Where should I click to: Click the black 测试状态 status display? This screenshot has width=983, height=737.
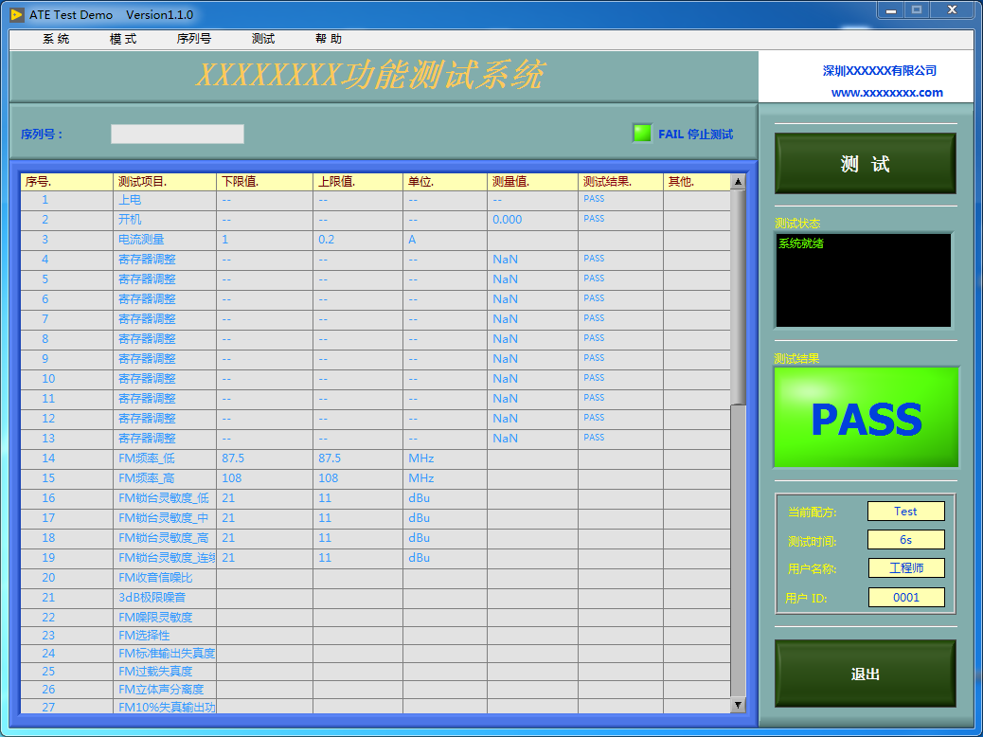[x=863, y=279]
